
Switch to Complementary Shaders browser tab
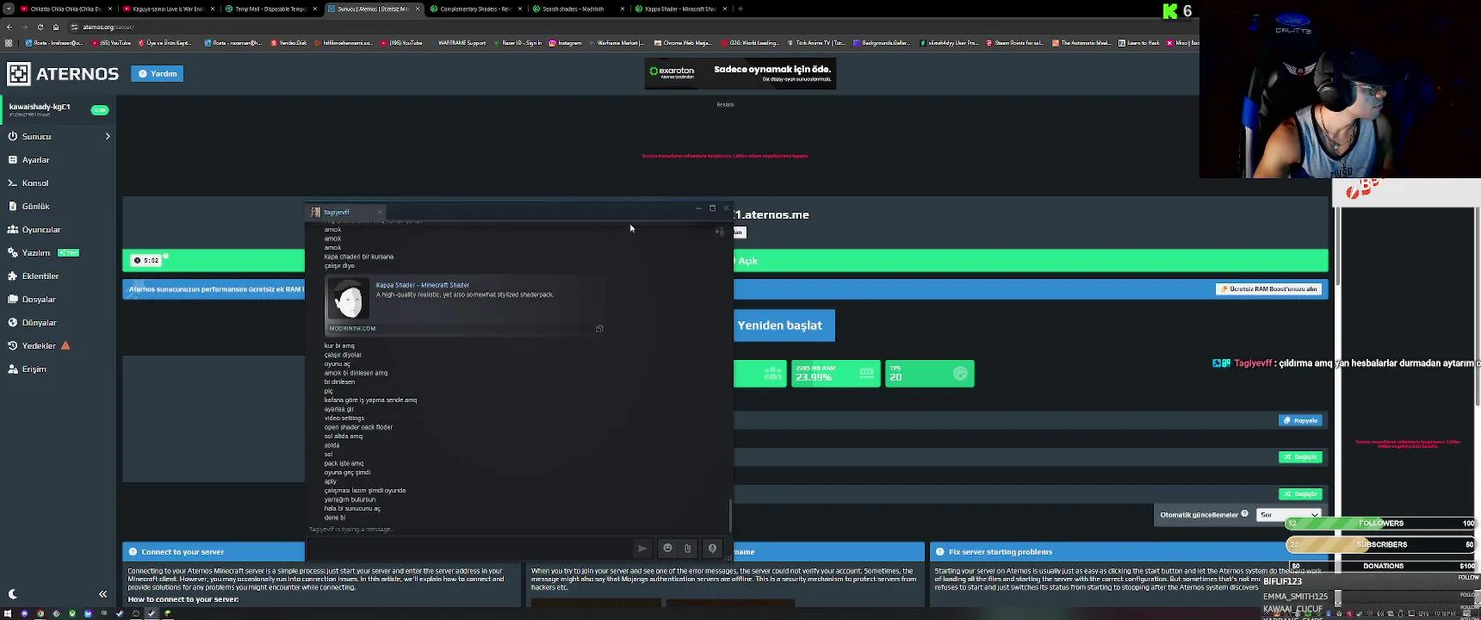point(474,9)
